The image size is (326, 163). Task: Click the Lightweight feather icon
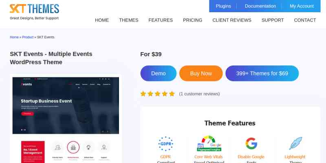pos(295,143)
